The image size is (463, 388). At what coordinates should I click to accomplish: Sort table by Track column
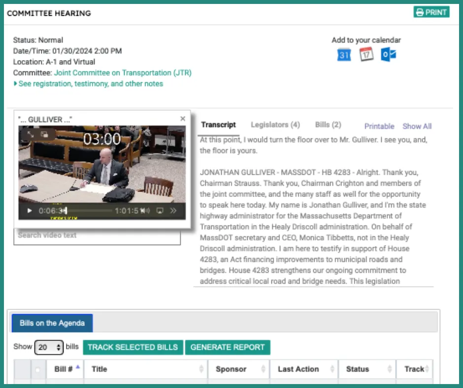[415, 369]
